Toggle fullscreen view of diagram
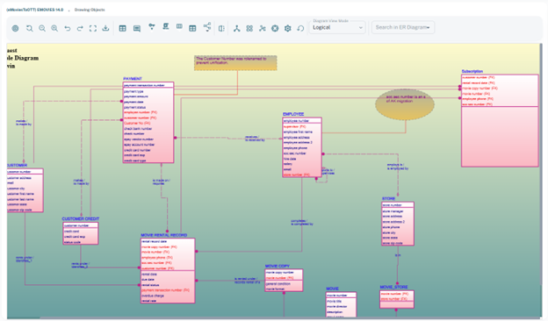The width and height of the screenshot is (548, 321). (92, 28)
